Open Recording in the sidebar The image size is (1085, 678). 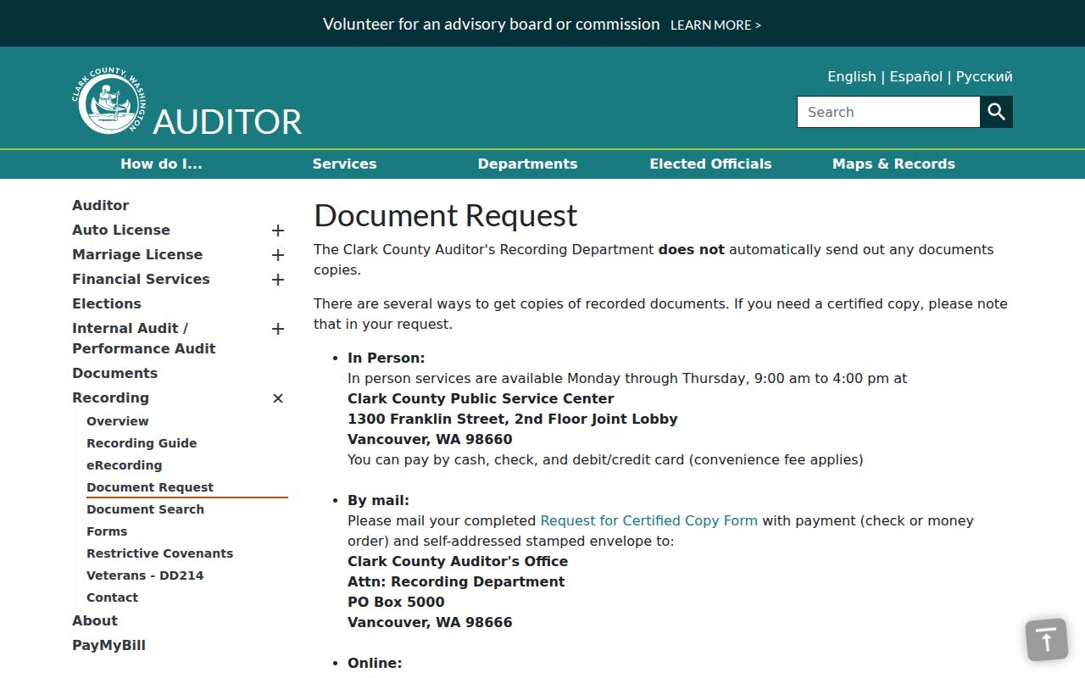coord(110,397)
